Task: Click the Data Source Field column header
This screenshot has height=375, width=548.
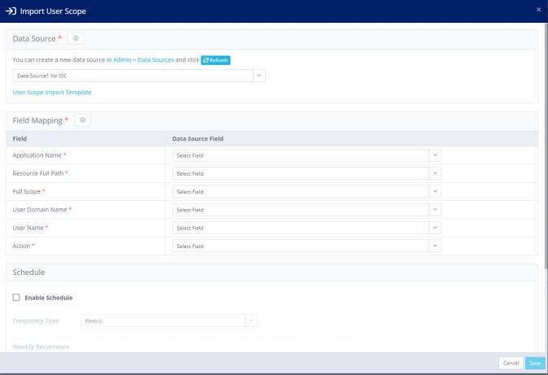Action: coord(198,139)
